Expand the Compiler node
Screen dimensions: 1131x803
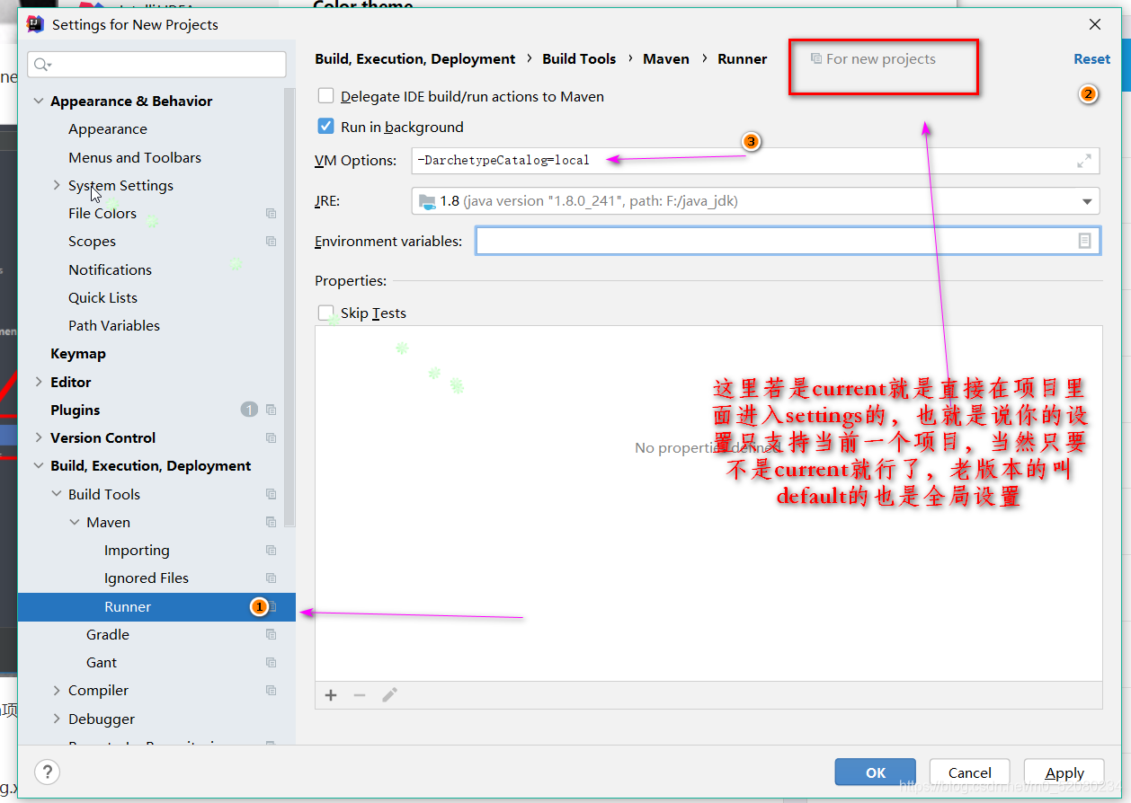click(58, 690)
